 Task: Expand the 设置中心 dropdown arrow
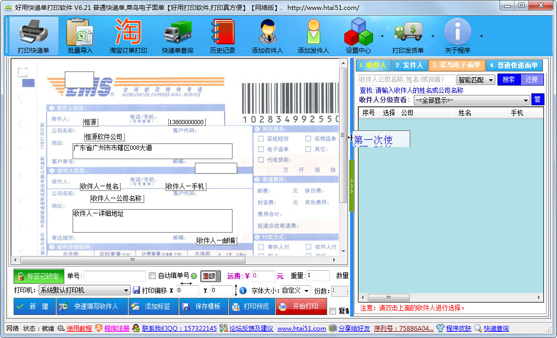click(382, 36)
